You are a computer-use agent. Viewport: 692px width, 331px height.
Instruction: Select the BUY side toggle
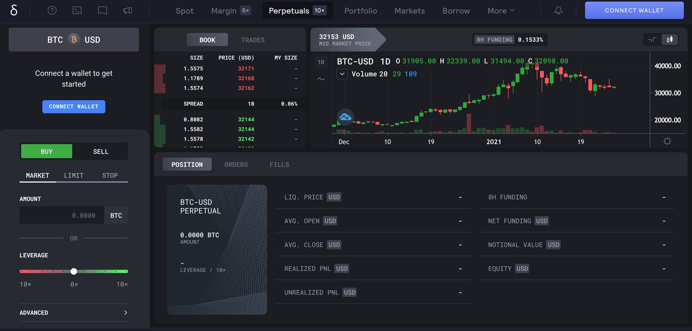pyautogui.click(x=47, y=151)
